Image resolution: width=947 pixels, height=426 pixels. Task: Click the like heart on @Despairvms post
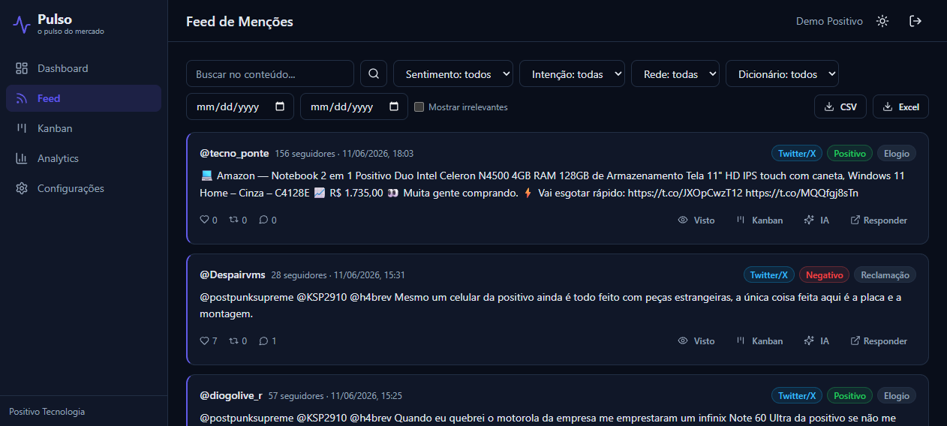click(x=204, y=340)
